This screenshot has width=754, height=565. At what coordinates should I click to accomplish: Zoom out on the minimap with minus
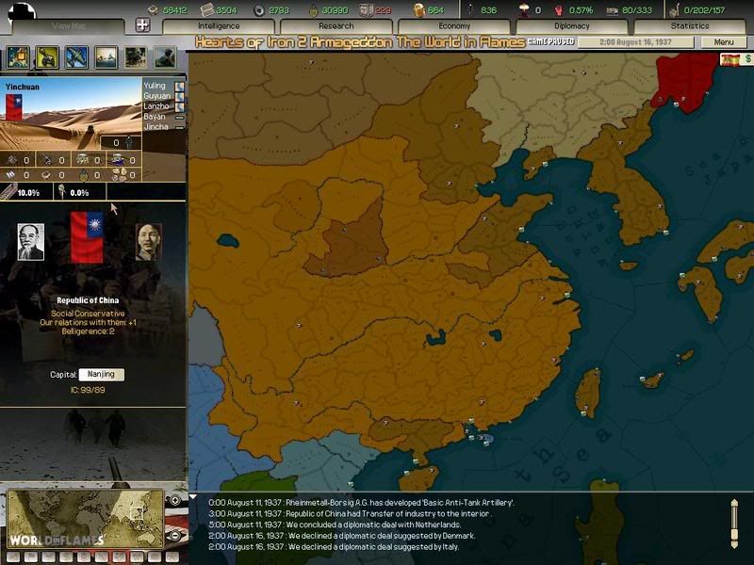tap(175, 534)
